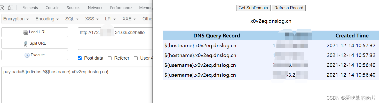380x103 pixels.
Task: Click the Execute button
Action: coord(35,55)
